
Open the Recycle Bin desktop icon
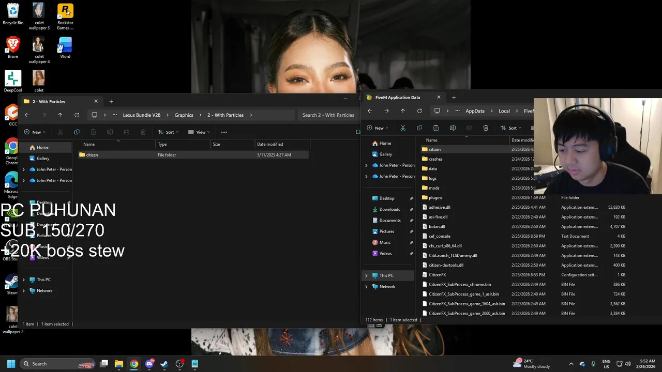[13, 14]
